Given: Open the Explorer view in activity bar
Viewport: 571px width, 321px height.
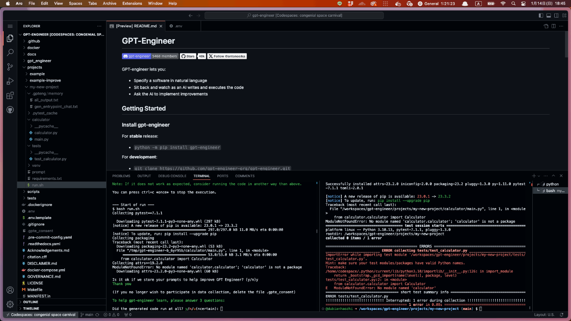Looking at the screenshot, I should pyautogui.click(x=10, y=38).
